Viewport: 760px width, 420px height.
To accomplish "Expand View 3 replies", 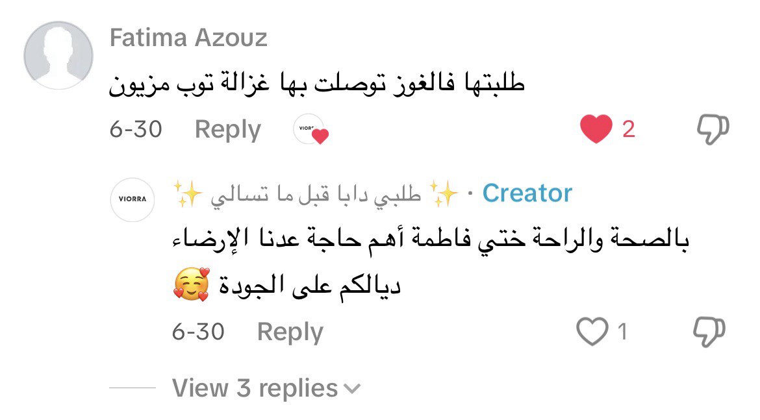I will (255, 388).
